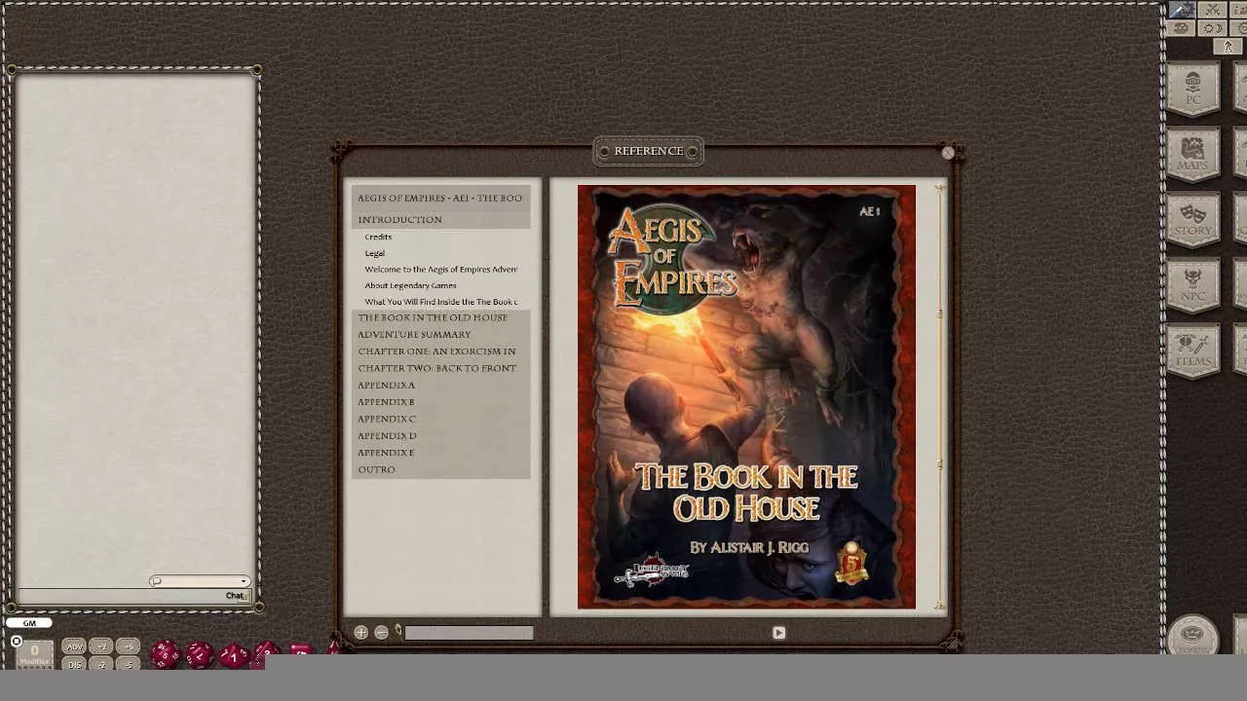
Task: Roll the d20 die
Action: (166, 654)
